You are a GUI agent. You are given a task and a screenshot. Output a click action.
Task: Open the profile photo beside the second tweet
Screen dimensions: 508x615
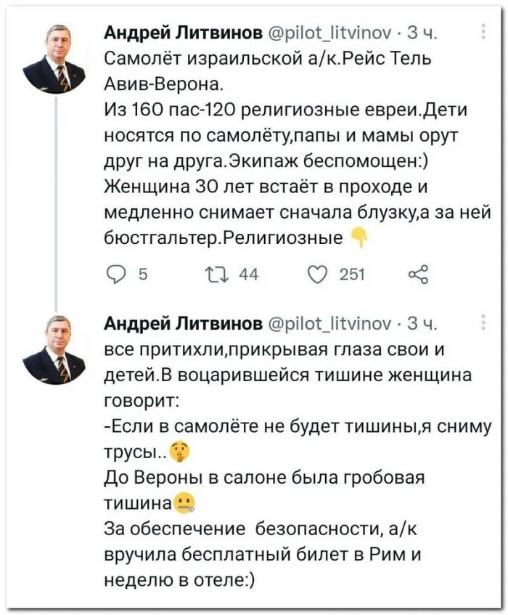[54, 349]
